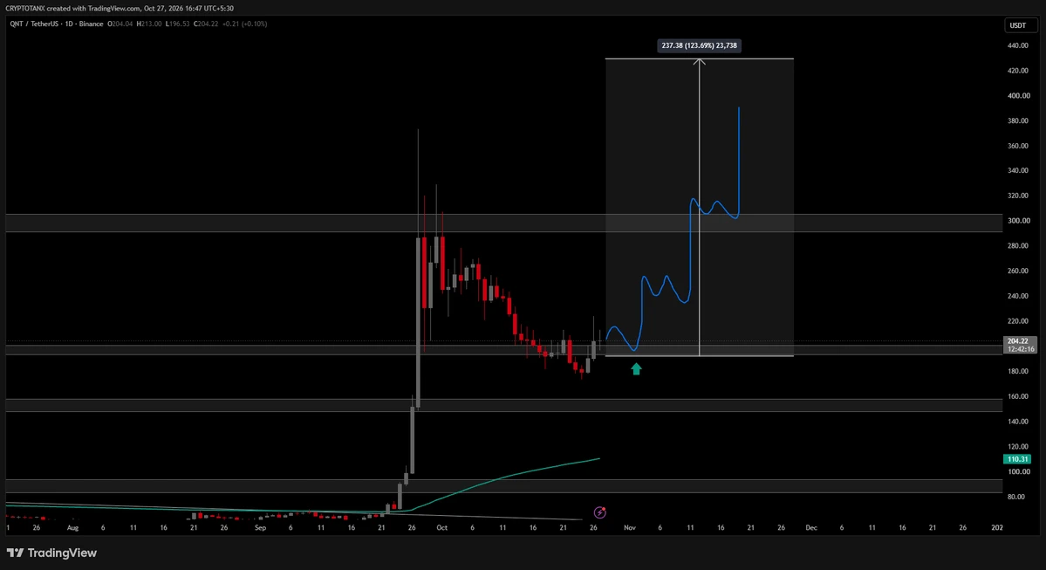
Task: Click the Nov label on time axis
Action: coord(630,527)
